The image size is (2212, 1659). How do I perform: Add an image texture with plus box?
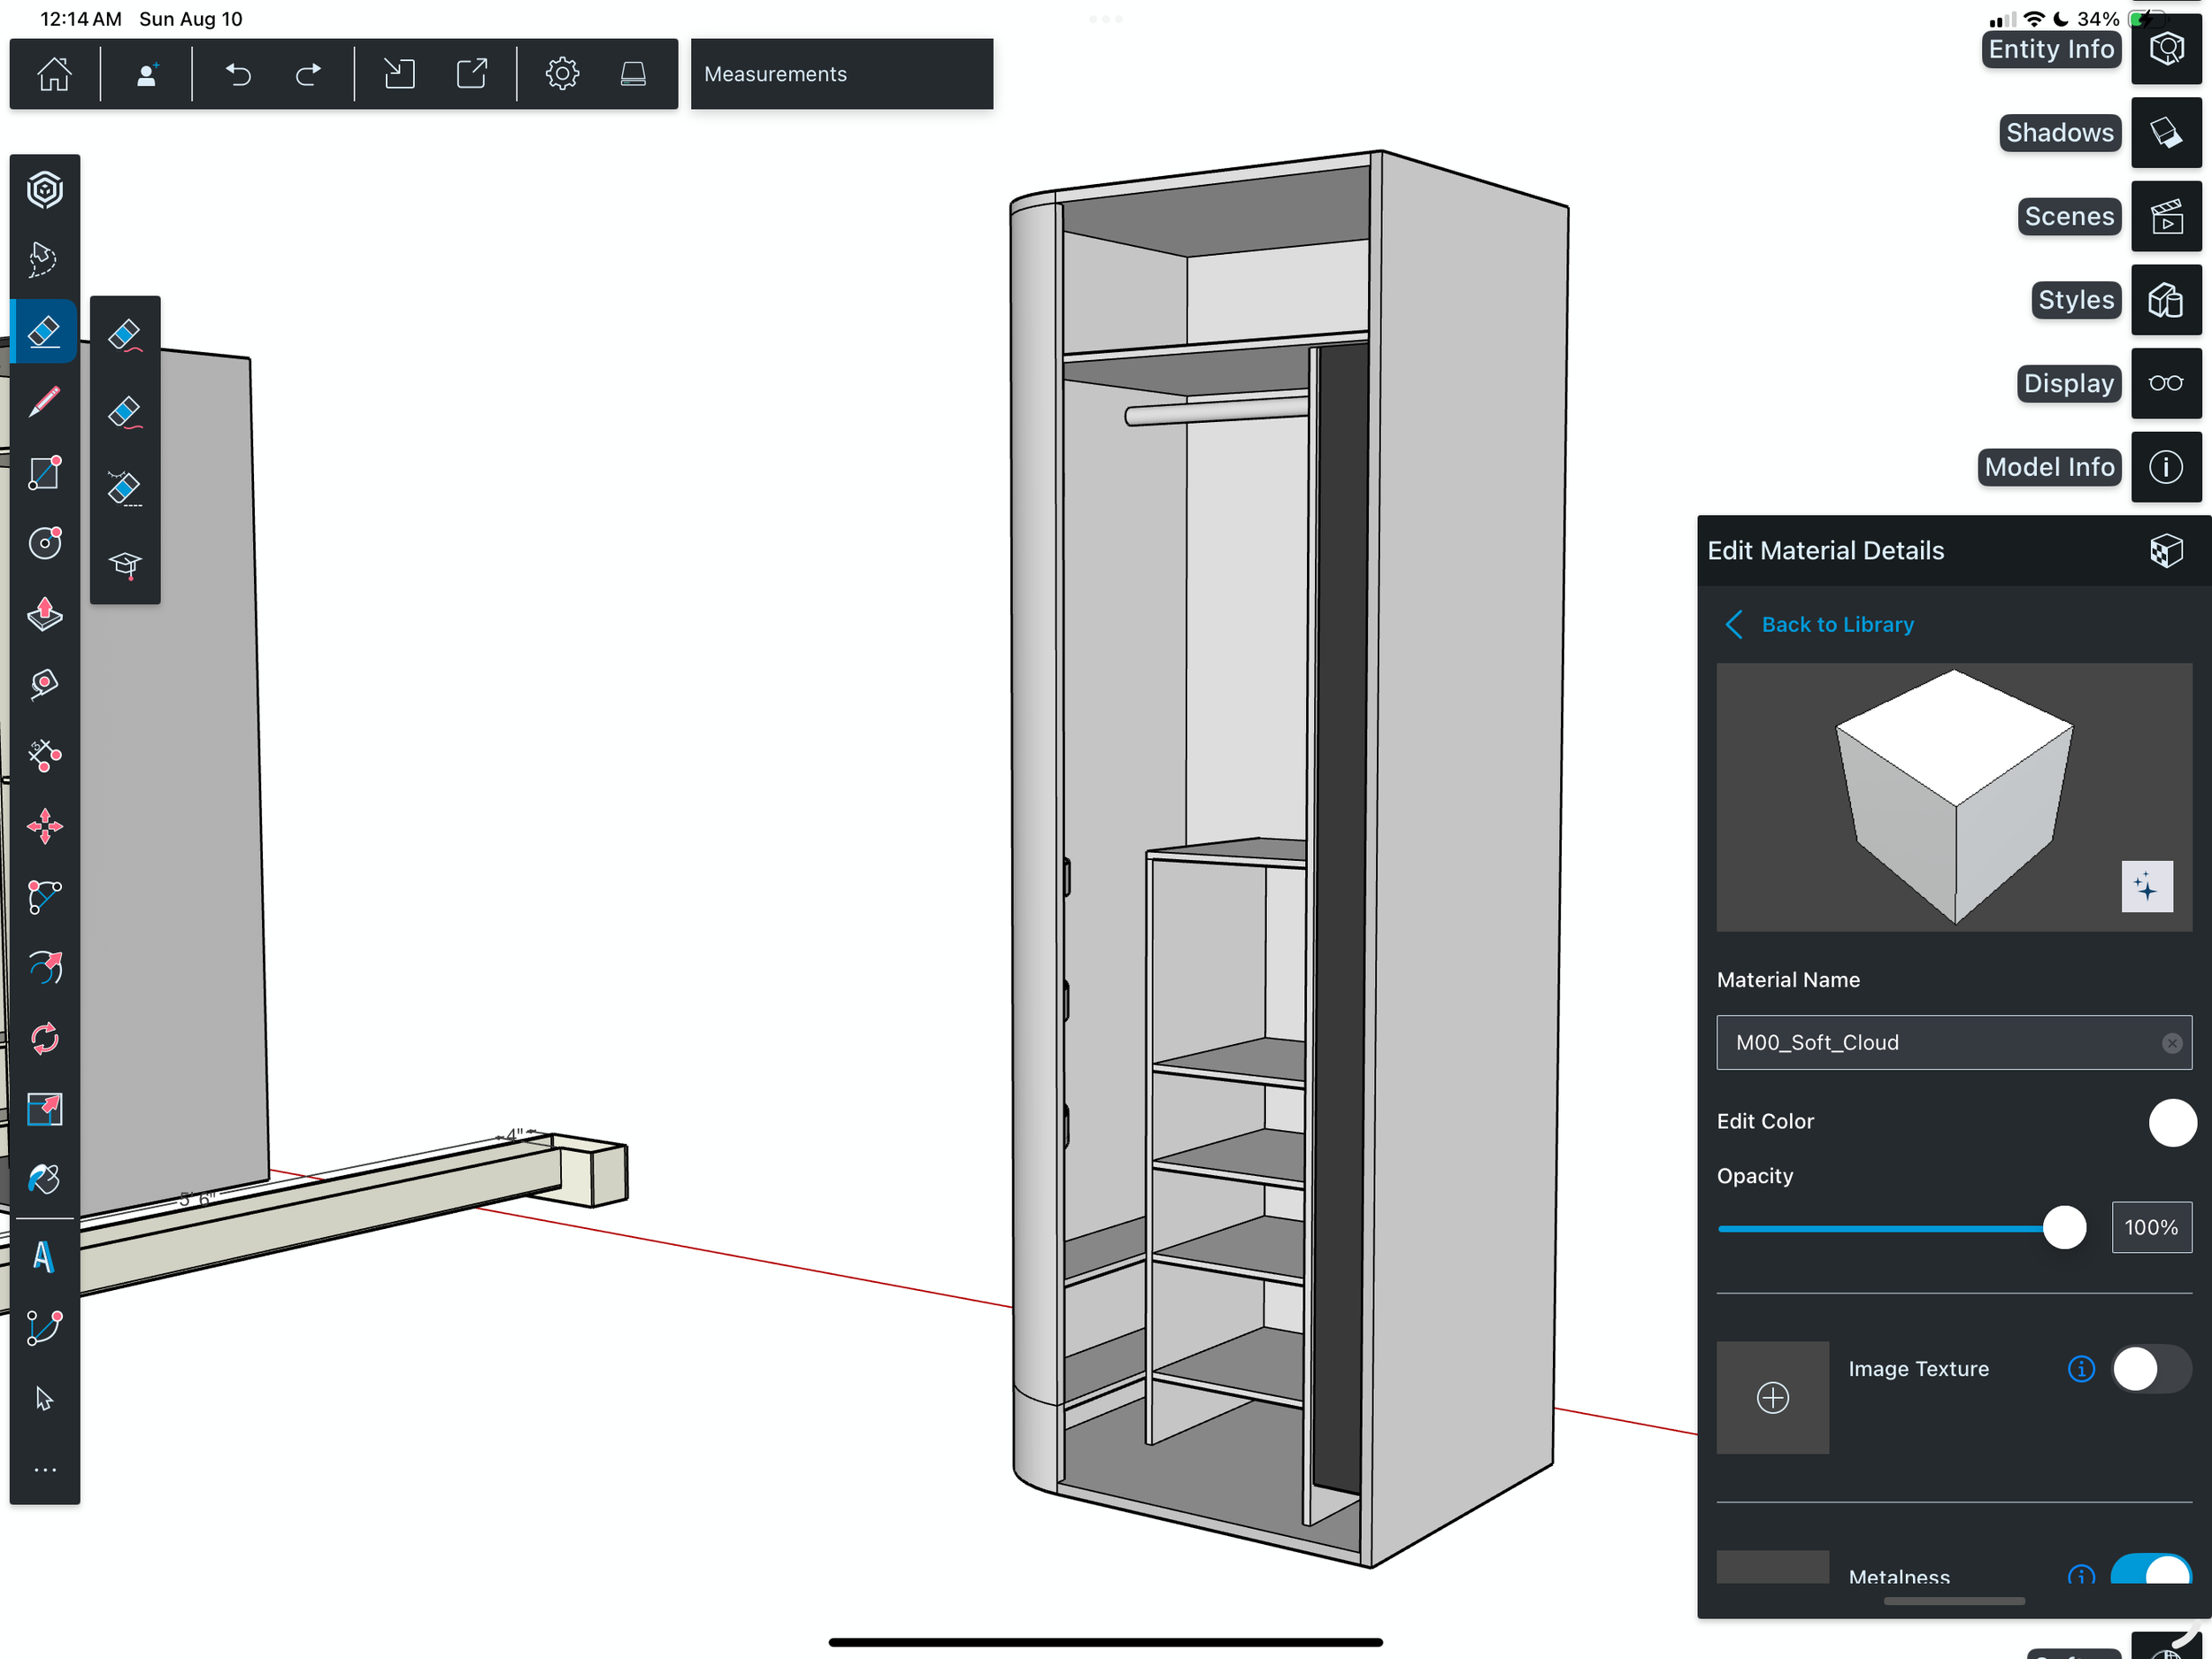click(x=1773, y=1397)
